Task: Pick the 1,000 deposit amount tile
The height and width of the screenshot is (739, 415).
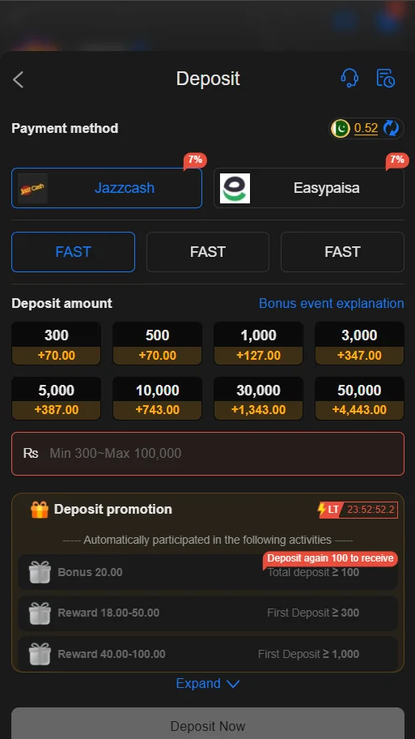Action: pyautogui.click(x=258, y=344)
